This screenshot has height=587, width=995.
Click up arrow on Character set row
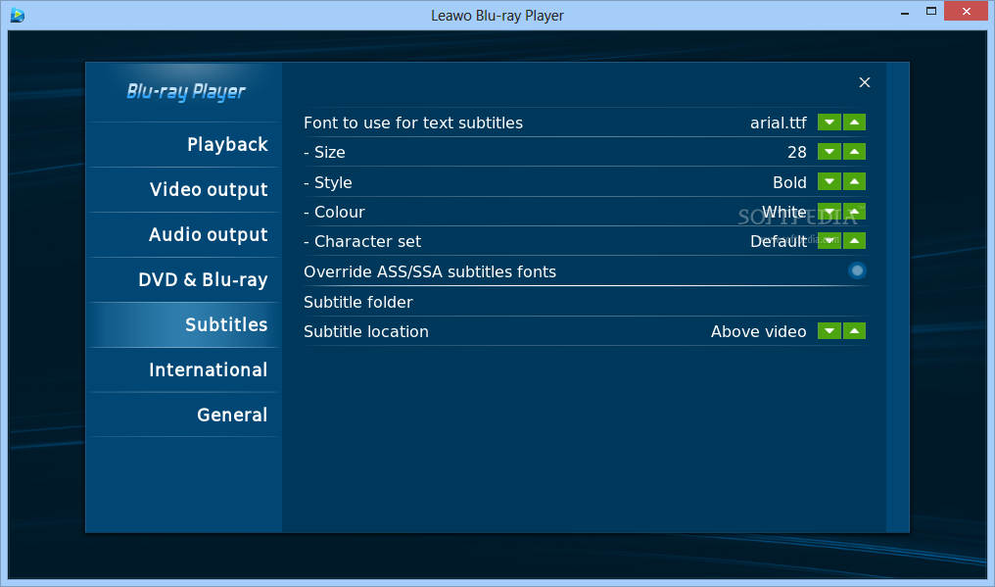(854, 241)
